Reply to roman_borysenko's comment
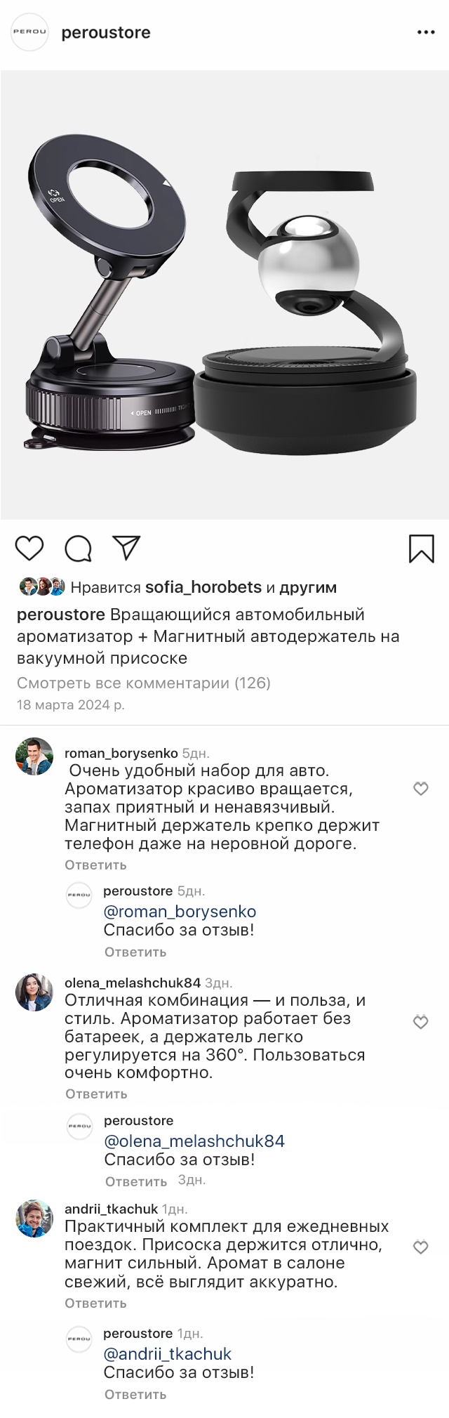Screen dimensions: 449x1418 95,865
